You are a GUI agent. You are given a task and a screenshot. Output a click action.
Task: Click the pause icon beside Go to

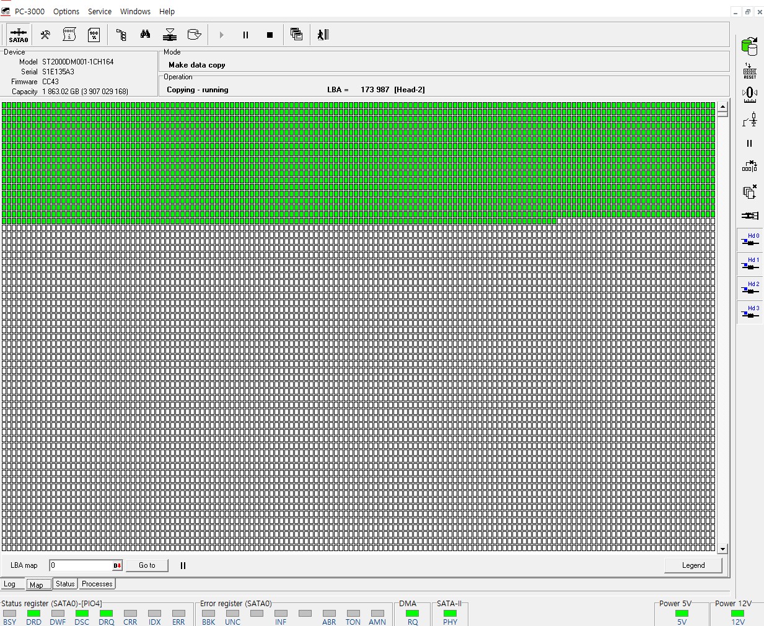(x=183, y=565)
